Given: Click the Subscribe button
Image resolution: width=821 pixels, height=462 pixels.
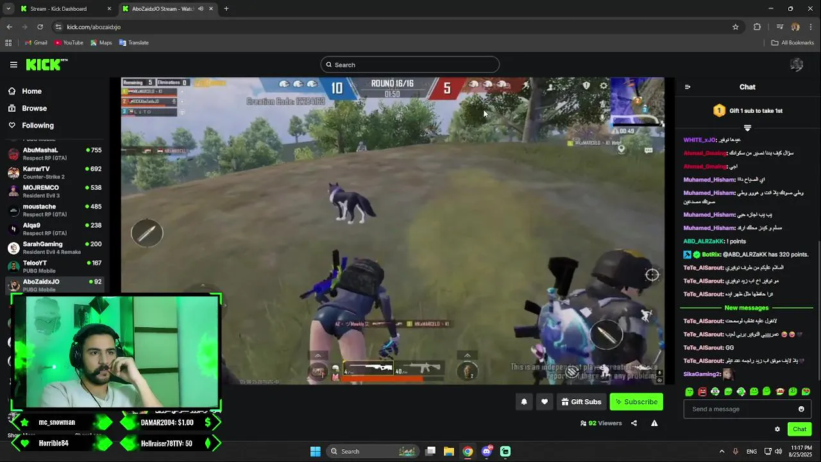Looking at the screenshot, I should pyautogui.click(x=636, y=402).
